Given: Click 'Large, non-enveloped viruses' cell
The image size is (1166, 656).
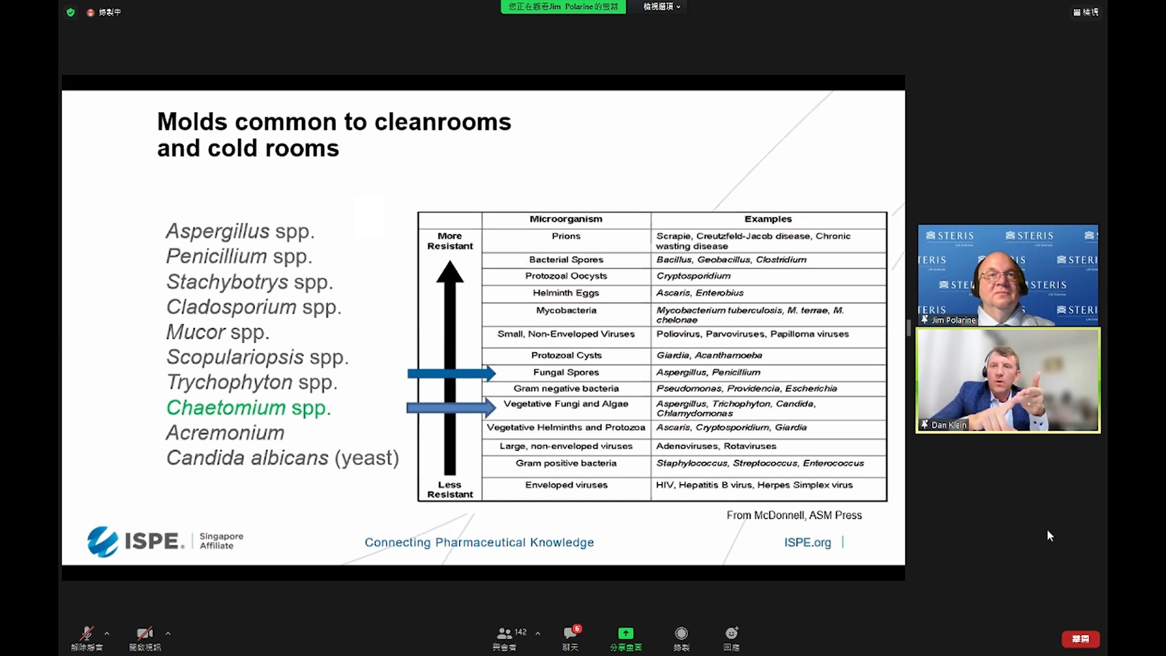Looking at the screenshot, I should click(x=566, y=446).
